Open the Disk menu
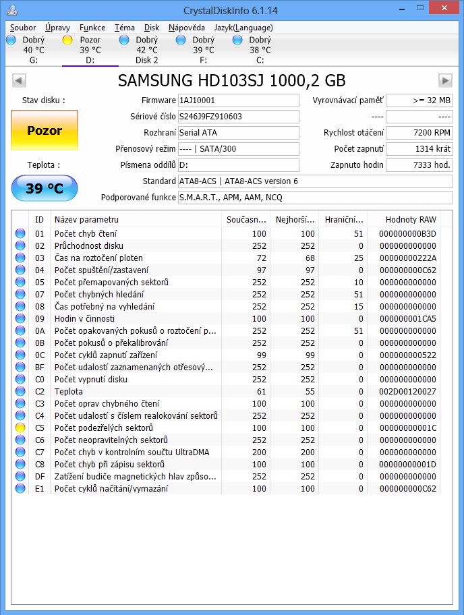 151,28
